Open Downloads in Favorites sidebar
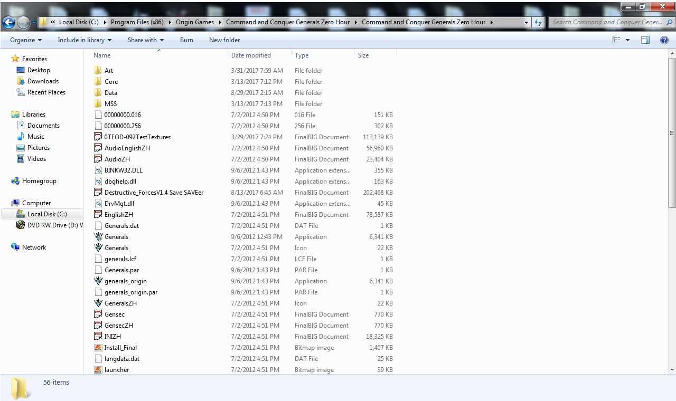The height and width of the screenshot is (401, 676). click(x=43, y=81)
